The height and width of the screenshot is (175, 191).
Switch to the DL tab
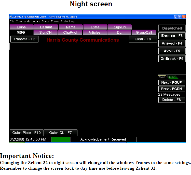point(119,32)
